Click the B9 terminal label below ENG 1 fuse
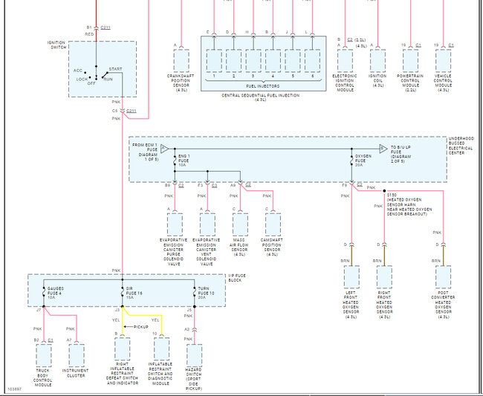The width and height of the screenshot is (483, 396). coord(168,186)
